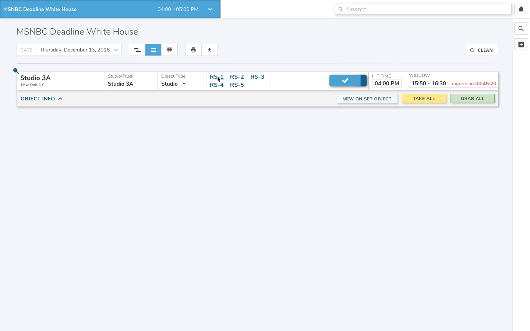Click the yellow Take All button

pos(424,99)
